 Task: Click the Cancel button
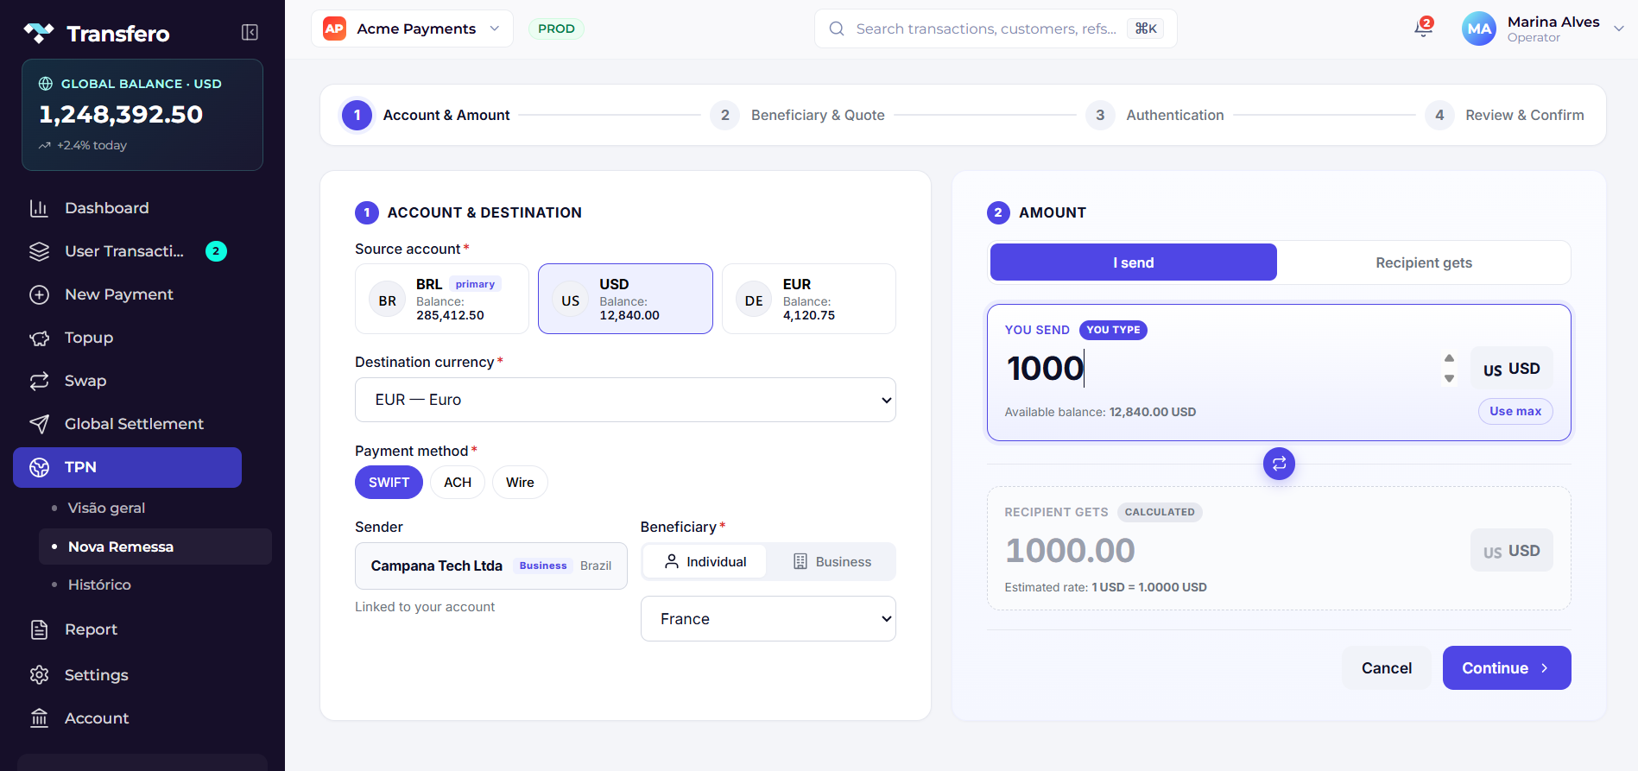click(1387, 668)
